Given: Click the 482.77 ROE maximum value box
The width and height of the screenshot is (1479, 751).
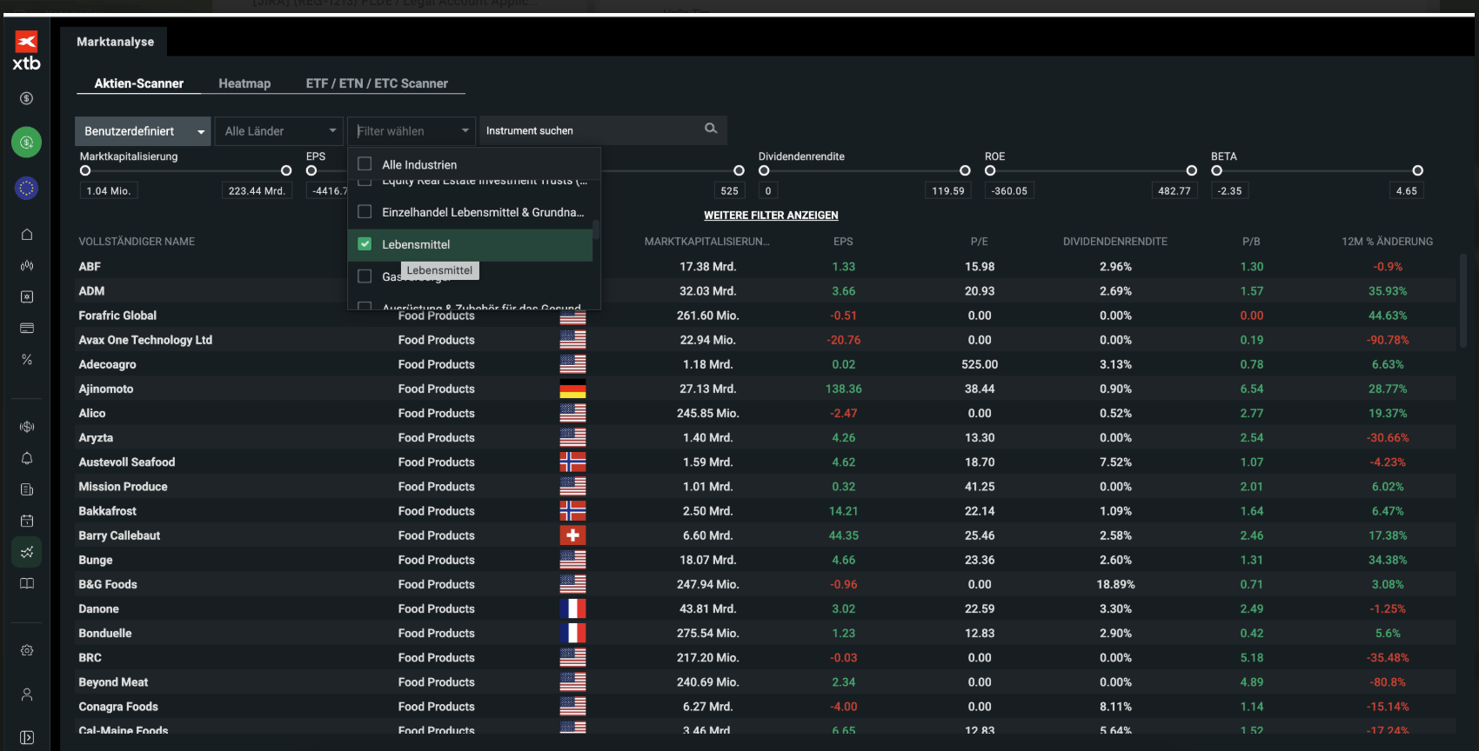Looking at the screenshot, I should pos(1174,191).
